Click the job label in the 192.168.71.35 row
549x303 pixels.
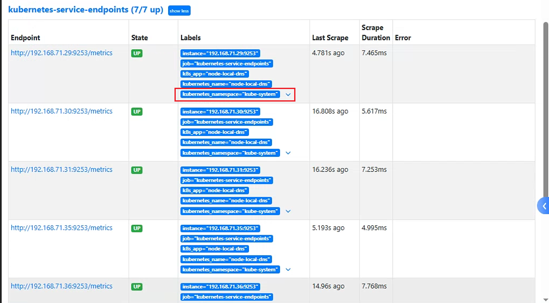click(227, 239)
